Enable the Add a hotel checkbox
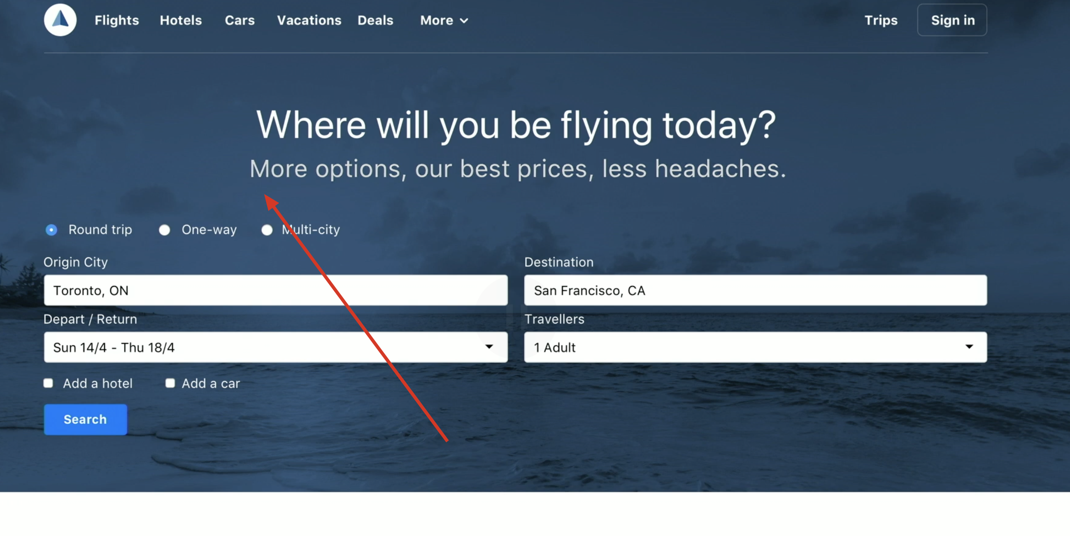The width and height of the screenshot is (1070, 536). click(x=48, y=383)
